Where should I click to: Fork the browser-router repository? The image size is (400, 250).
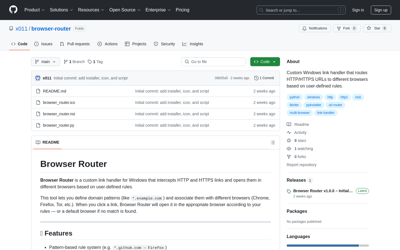click(x=347, y=28)
